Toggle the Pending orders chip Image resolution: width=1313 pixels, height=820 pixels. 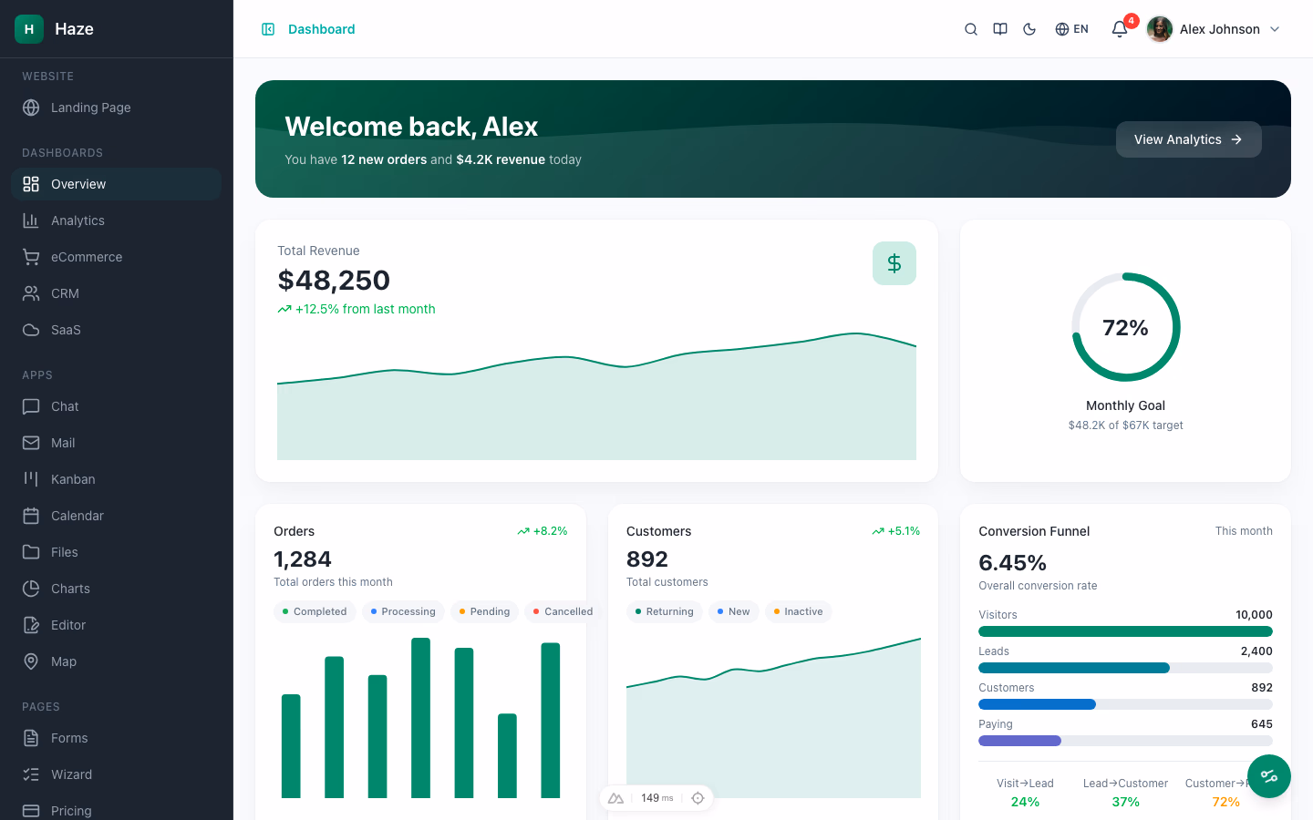(484, 611)
